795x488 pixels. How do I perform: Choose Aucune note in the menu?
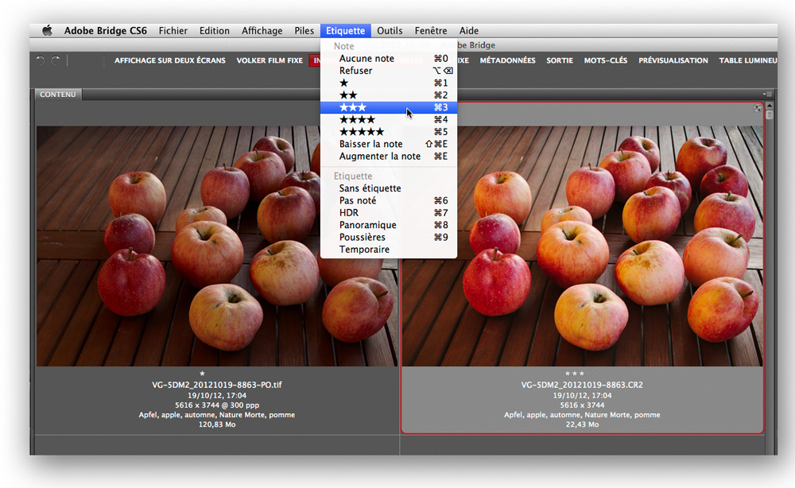tap(389, 58)
